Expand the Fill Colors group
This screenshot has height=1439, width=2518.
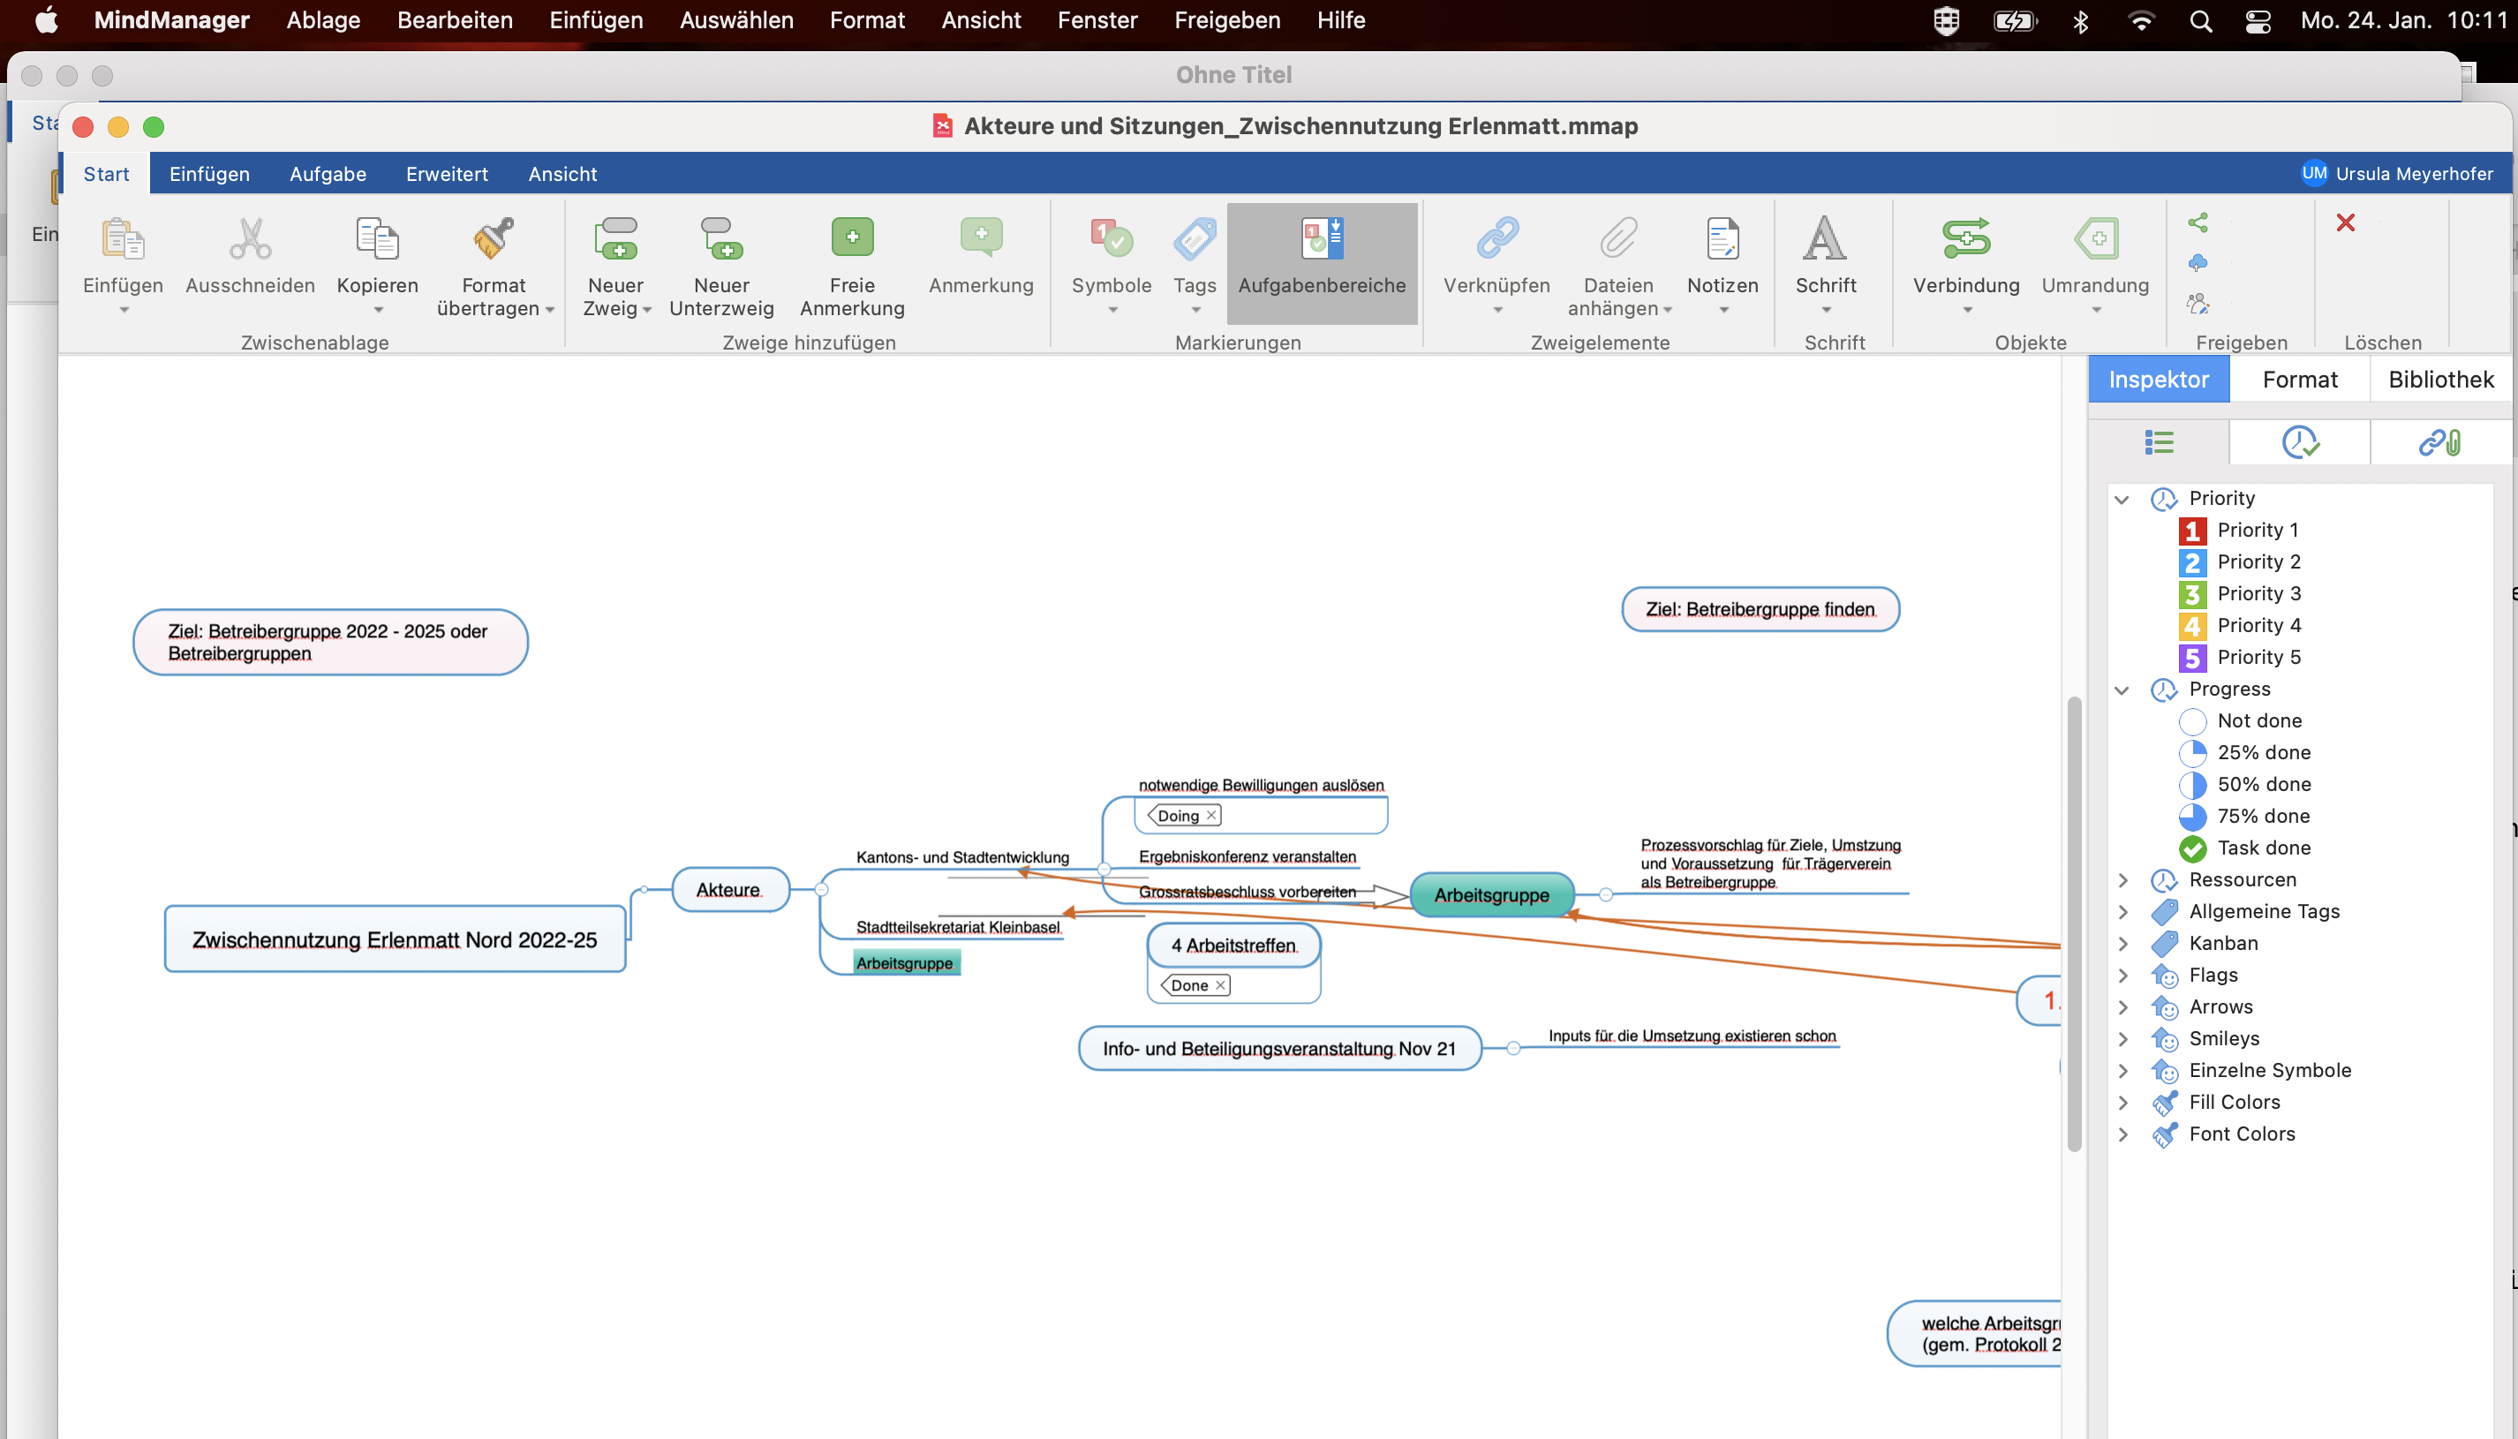pos(2122,1103)
